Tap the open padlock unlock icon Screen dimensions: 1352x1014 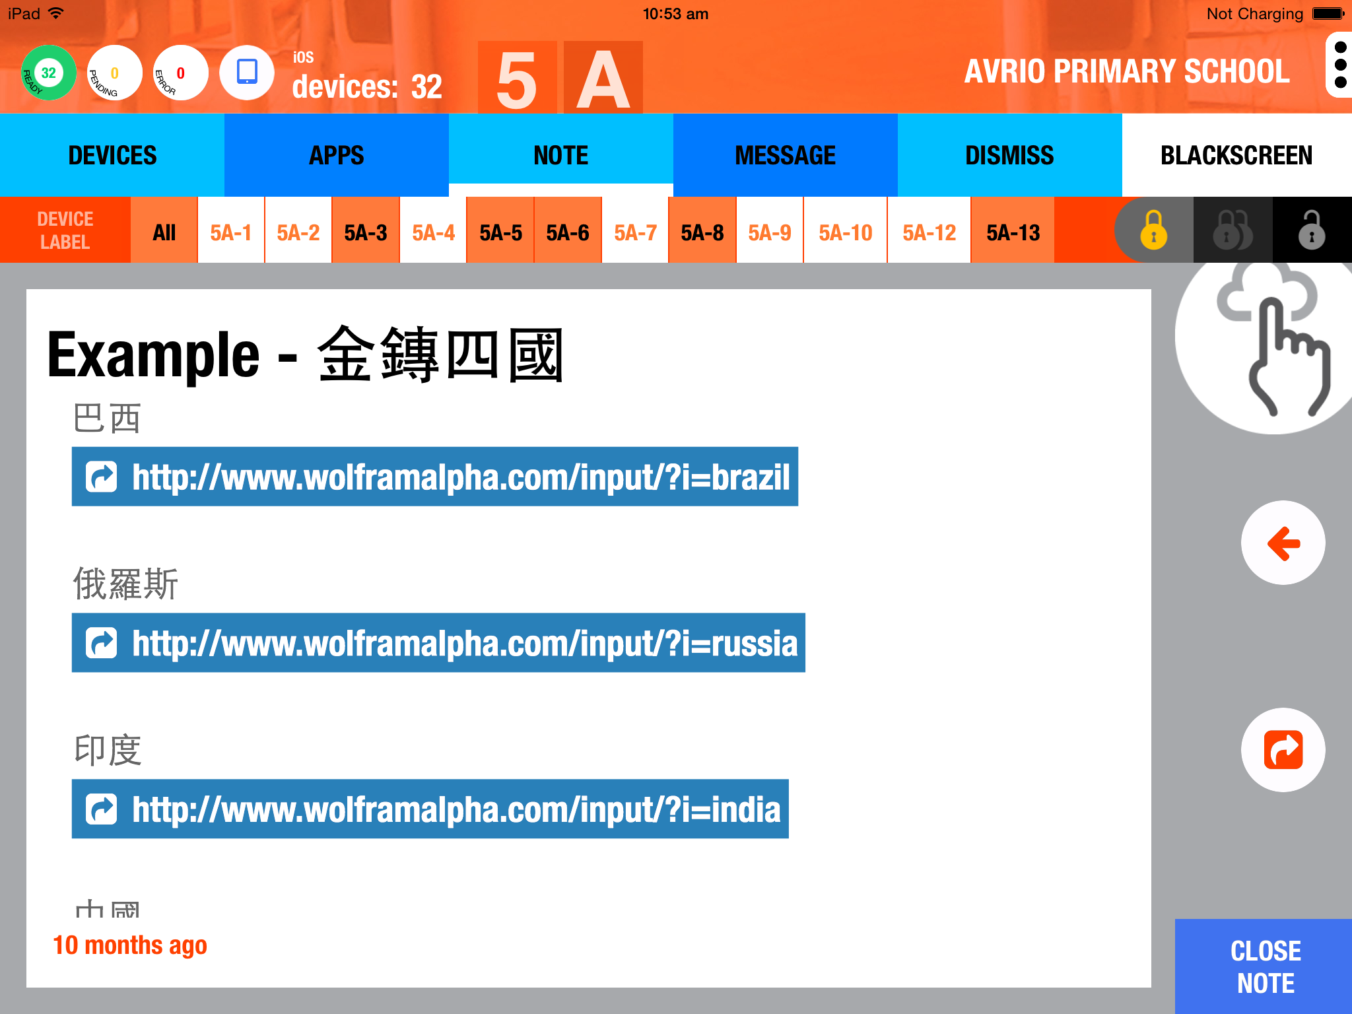[1312, 230]
